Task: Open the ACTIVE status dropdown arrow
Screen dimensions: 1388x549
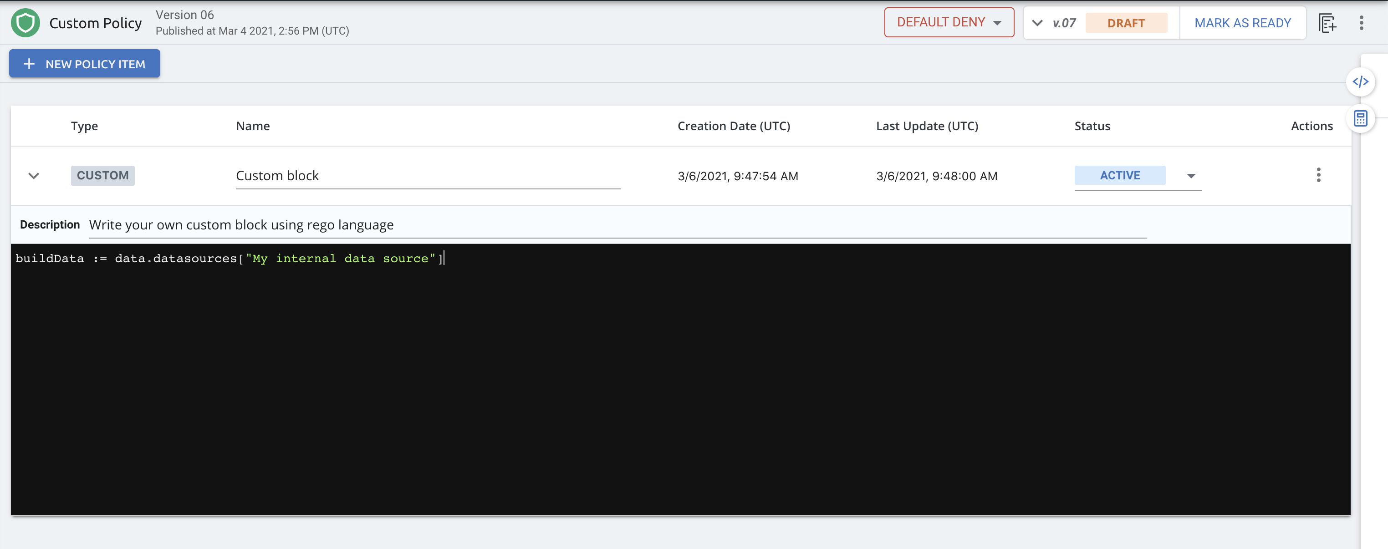Action: click(x=1191, y=176)
